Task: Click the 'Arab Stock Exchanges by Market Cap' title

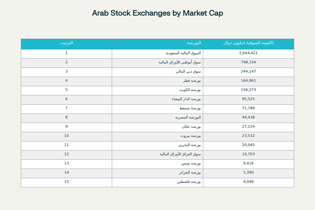Action: (x=157, y=13)
